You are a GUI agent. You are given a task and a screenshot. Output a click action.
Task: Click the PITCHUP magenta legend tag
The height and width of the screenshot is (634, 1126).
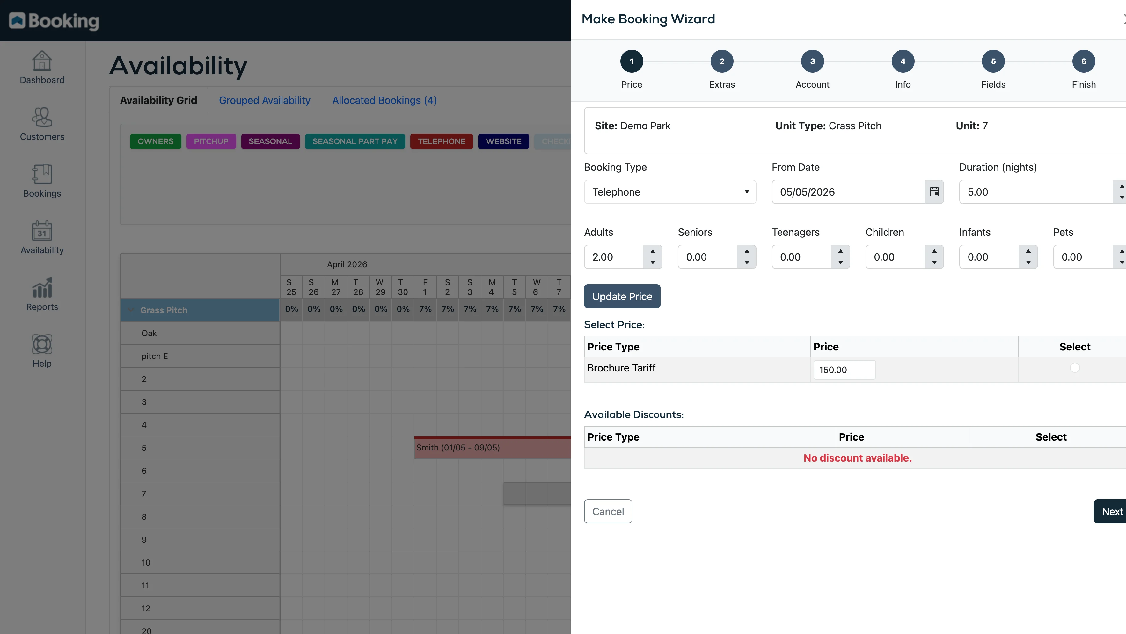click(211, 141)
